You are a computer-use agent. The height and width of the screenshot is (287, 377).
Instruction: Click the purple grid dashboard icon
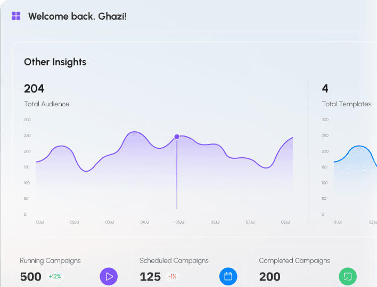coord(16,16)
